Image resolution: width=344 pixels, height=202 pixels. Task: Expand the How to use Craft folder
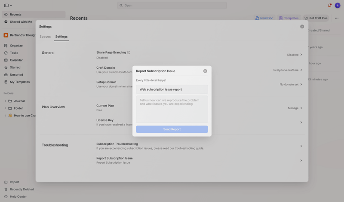[x=5, y=116]
